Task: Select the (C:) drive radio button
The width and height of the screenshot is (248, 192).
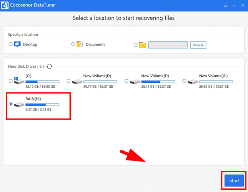Action: [x=11, y=81]
